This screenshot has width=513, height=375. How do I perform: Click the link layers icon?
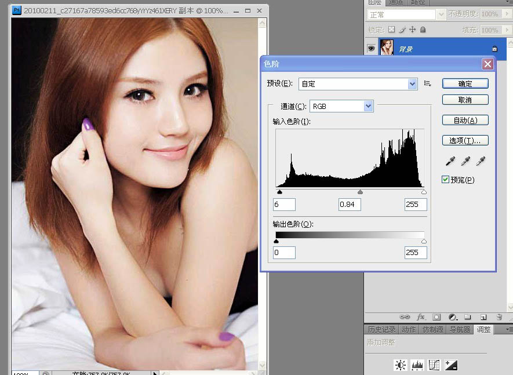pyautogui.click(x=405, y=317)
